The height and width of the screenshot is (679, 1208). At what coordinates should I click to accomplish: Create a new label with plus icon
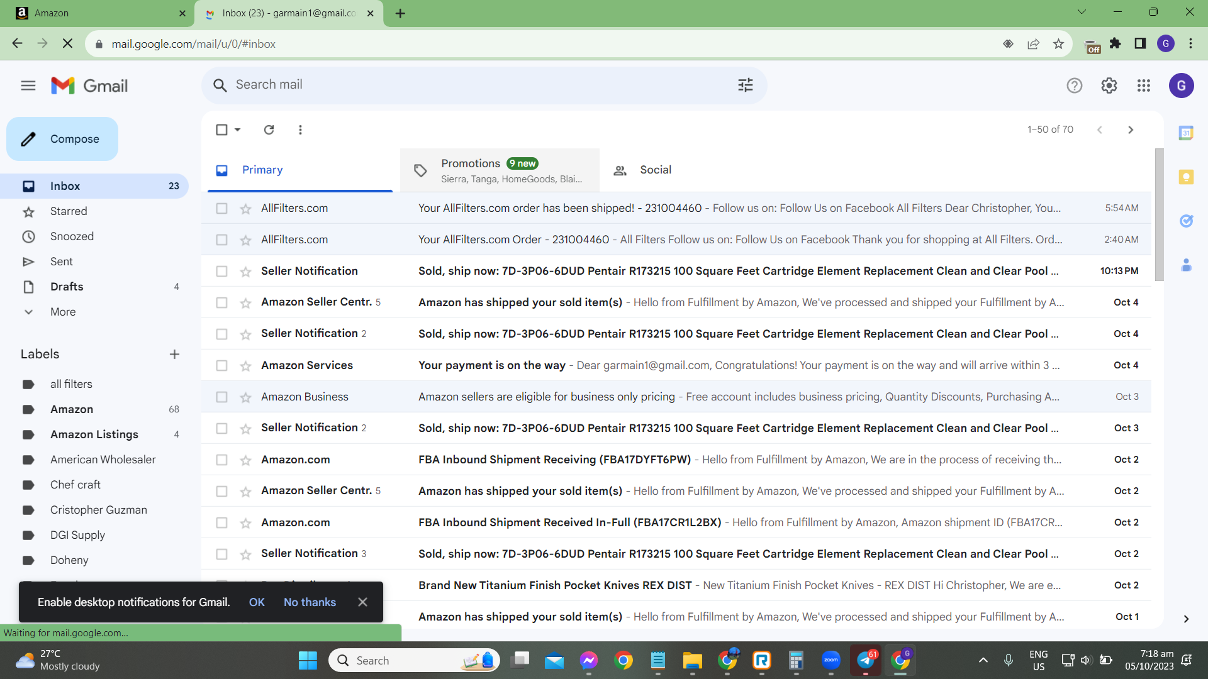[x=174, y=354]
